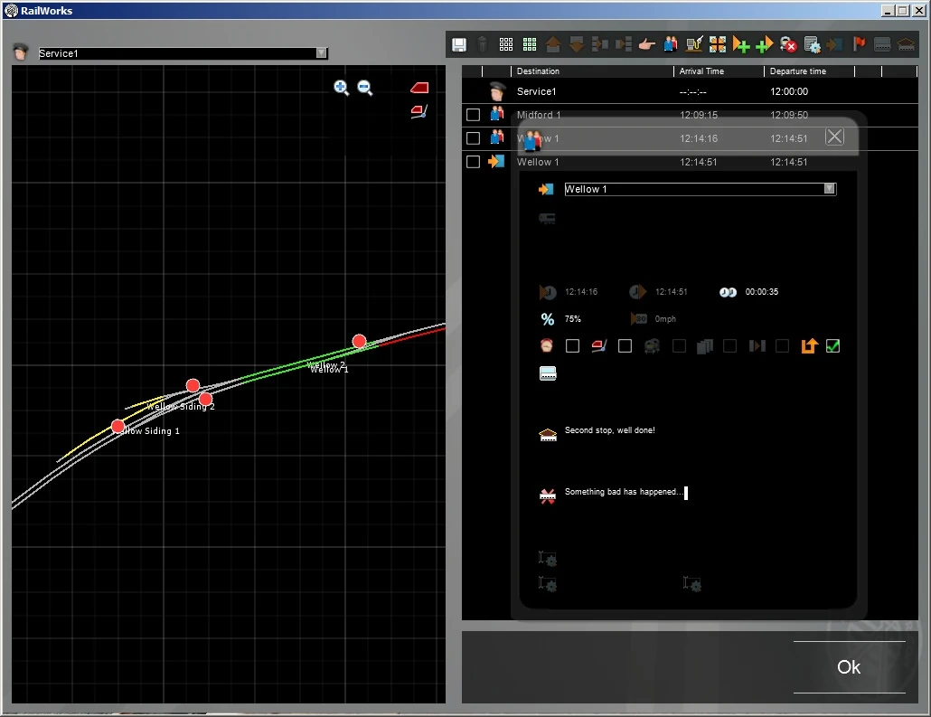Click the icon with red X circle

pos(788,44)
